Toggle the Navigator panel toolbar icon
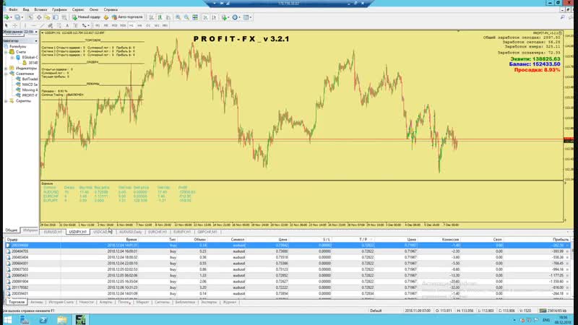The height and width of the screenshot is (325, 578). coord(47,17)
